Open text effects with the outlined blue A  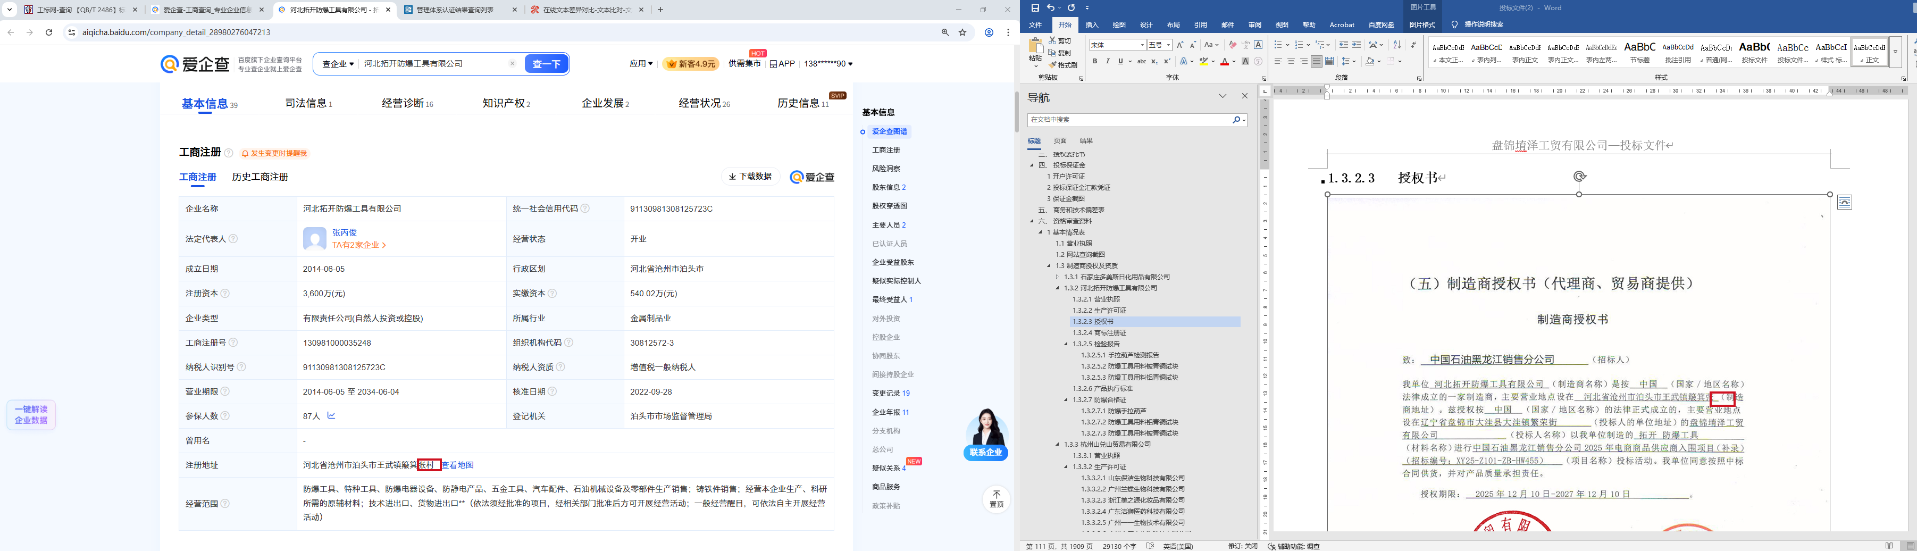coord(1183,62)
